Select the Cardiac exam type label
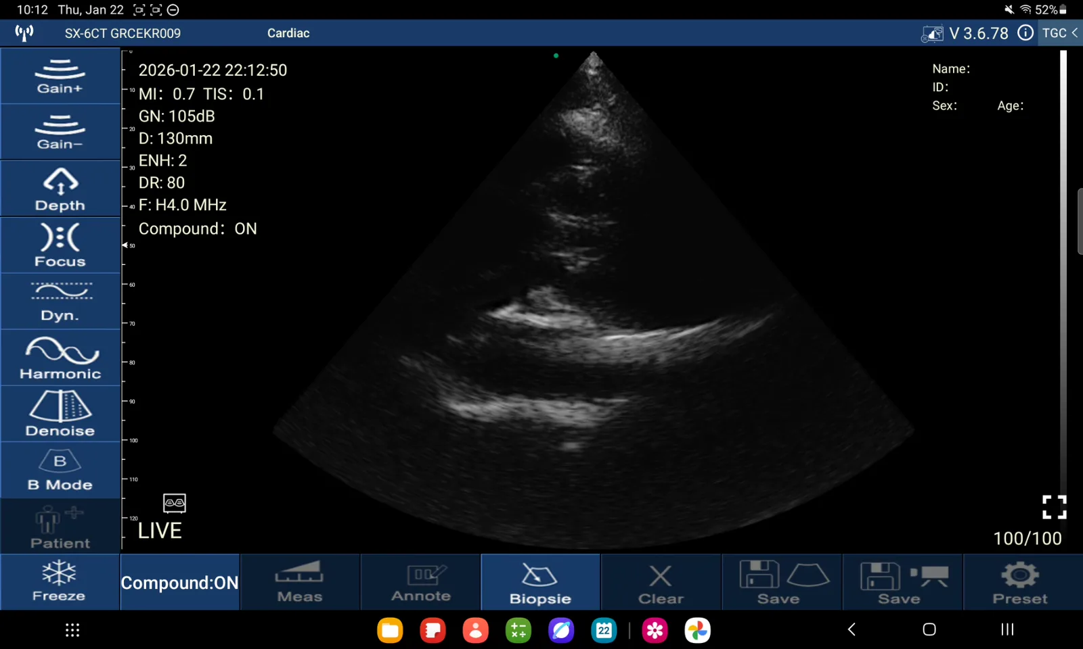Viewport: 1083px width, 649px height. [288, 33]
